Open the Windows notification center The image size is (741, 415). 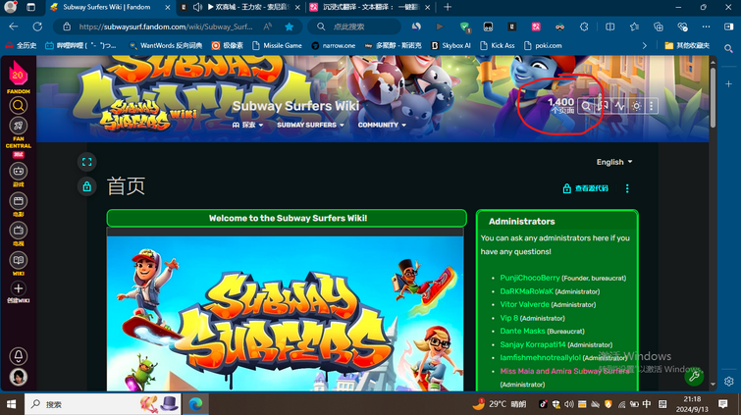pos(722,403)
